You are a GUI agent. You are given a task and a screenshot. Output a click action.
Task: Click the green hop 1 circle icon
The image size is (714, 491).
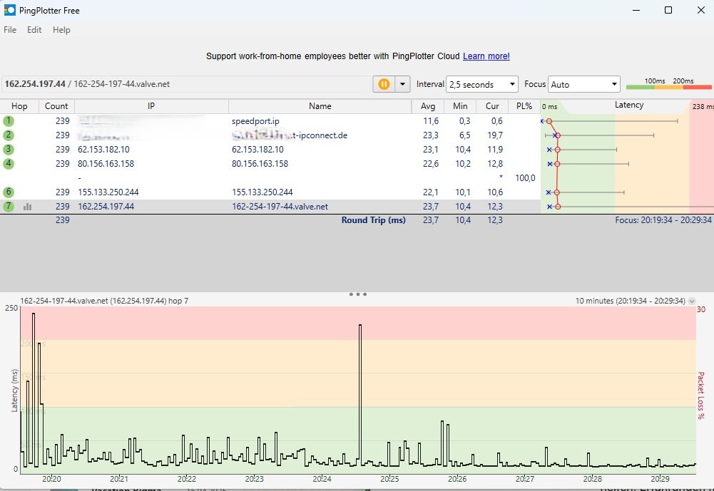pyautogui.click(x=8, y=121)
